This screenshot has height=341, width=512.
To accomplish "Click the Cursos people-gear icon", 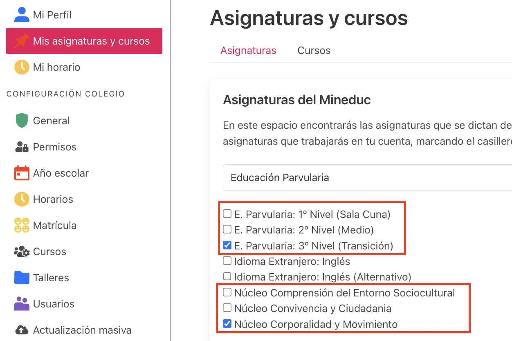I will pyautogui.click(x=22, y=251).
